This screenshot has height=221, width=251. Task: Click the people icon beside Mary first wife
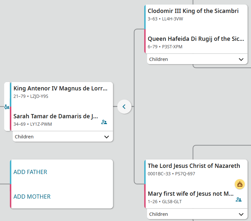pos(239,200)
